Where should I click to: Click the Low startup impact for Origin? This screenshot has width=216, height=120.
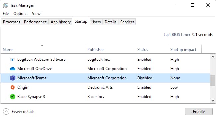174,87
